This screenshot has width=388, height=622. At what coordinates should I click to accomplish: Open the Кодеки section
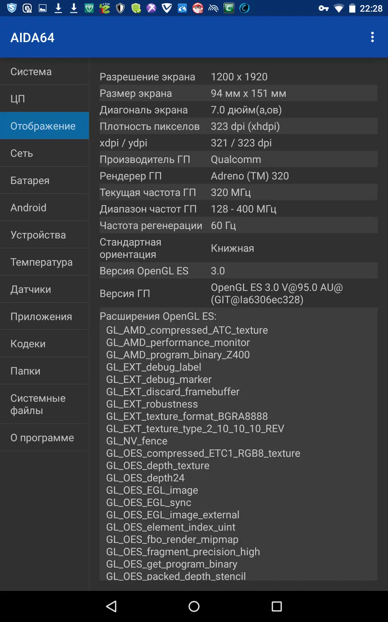44,344
